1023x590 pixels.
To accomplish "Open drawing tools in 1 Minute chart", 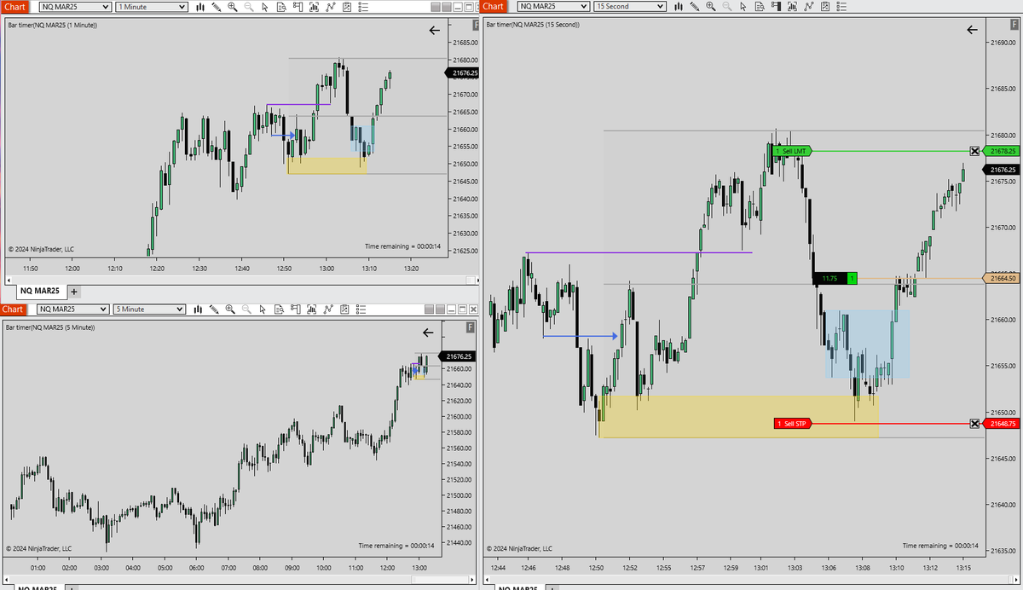I will [x=217, y=7].
